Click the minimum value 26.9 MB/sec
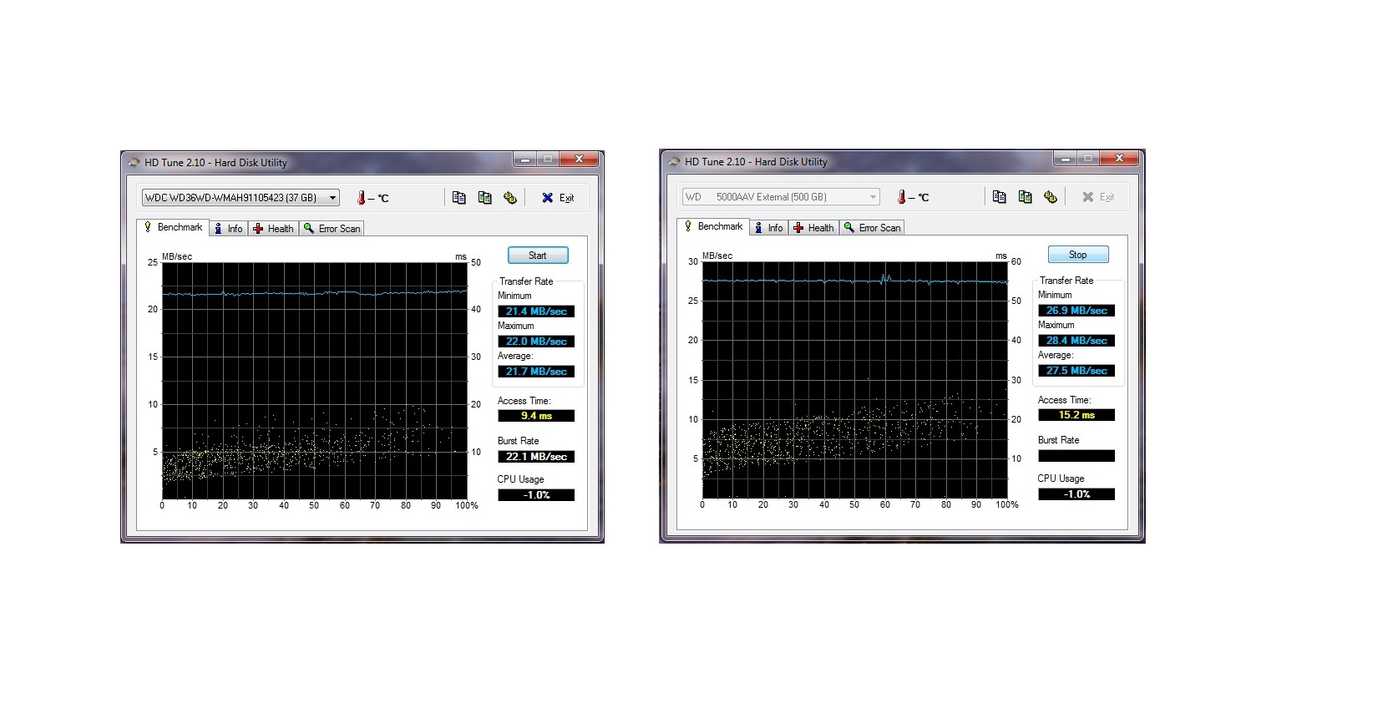 (x=1076, y=311)
